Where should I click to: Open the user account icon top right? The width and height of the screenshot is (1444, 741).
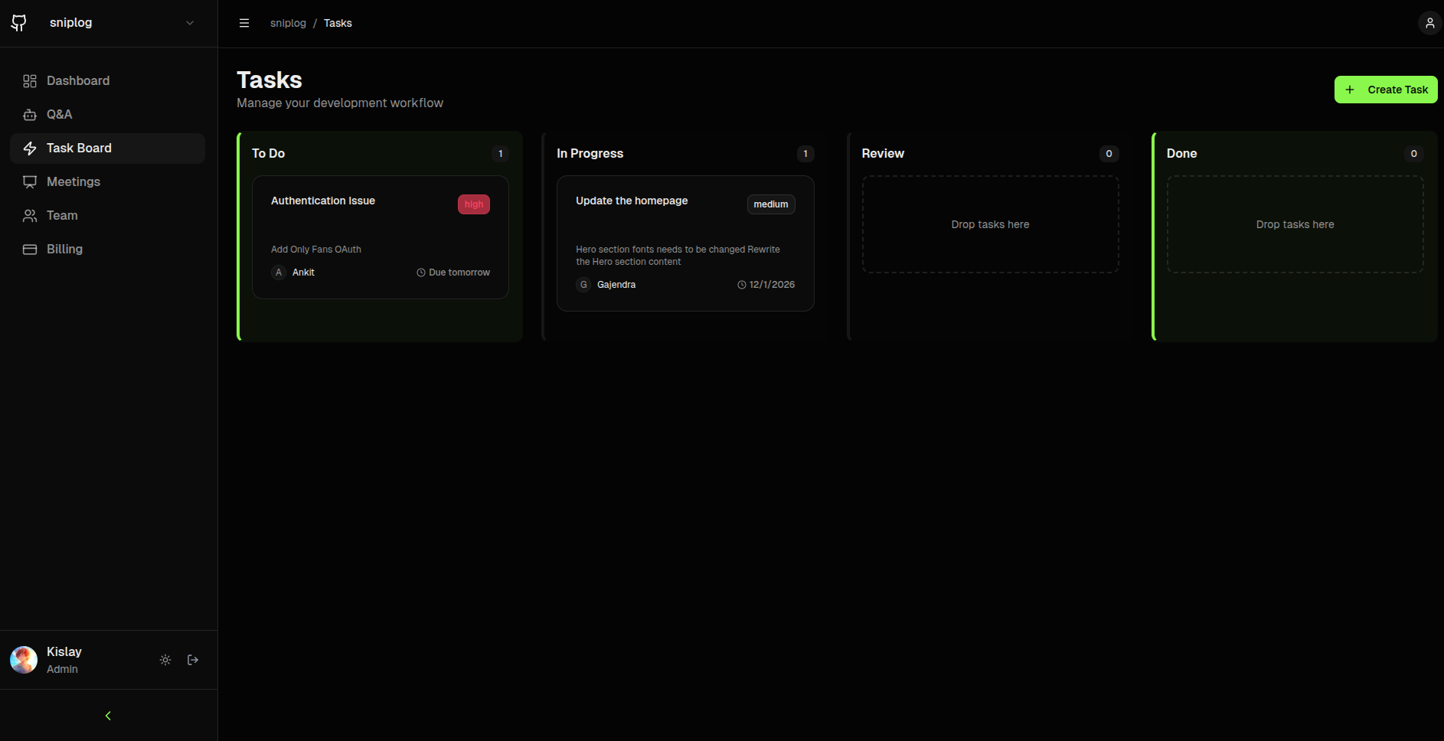tap(1429, 22)
